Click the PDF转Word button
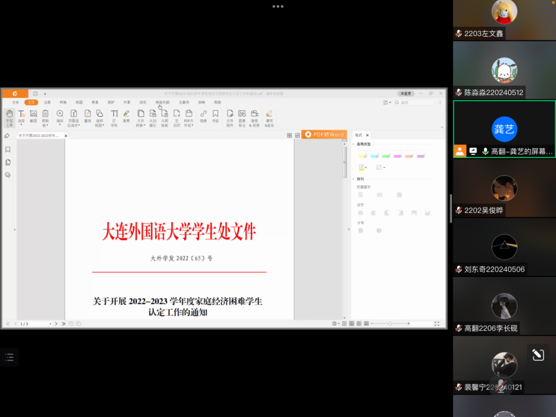The height and width of the screenshot is (417, 556). click(324, 134)
